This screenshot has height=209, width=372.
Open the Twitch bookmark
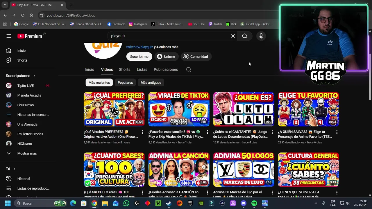[x=215, y=24]
